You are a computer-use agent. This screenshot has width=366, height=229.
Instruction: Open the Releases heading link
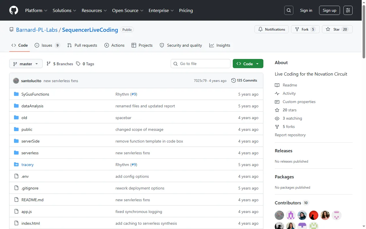(284, 151)
